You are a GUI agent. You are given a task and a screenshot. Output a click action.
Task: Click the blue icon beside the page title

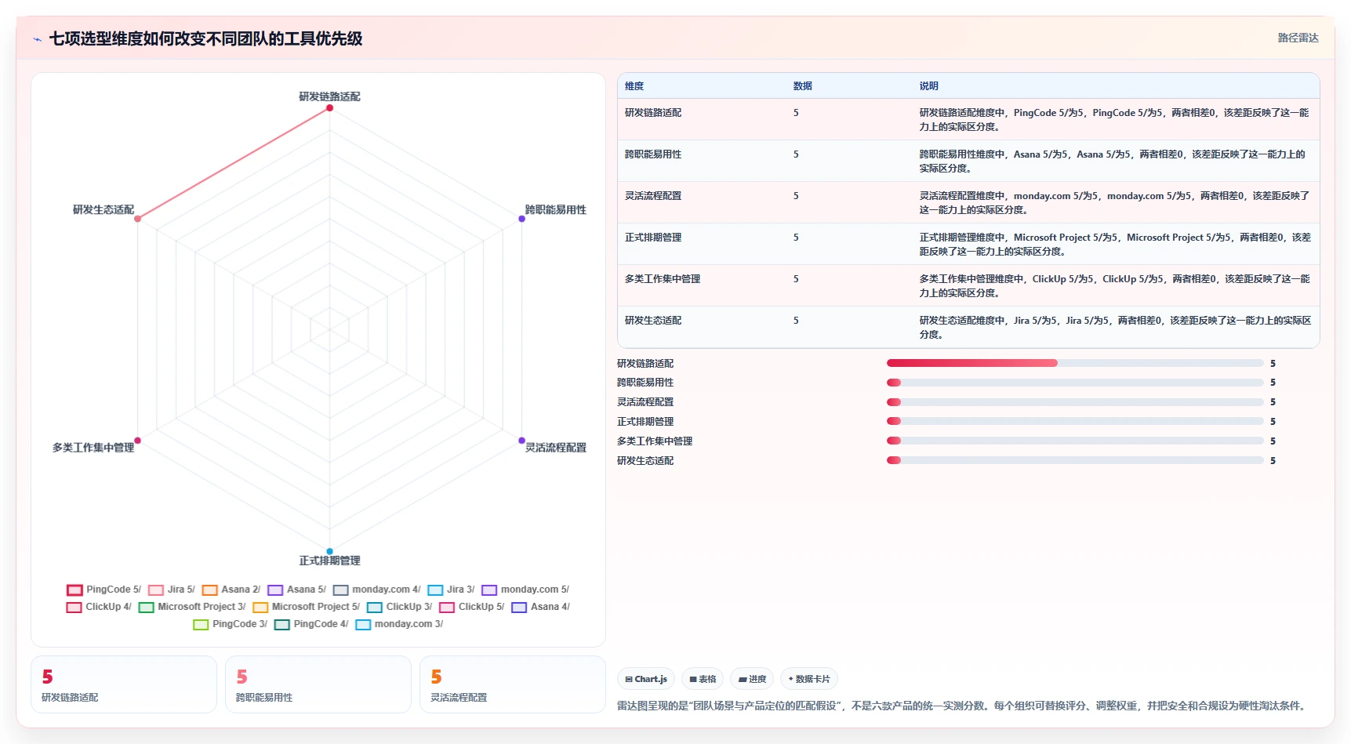pos(37,39)
